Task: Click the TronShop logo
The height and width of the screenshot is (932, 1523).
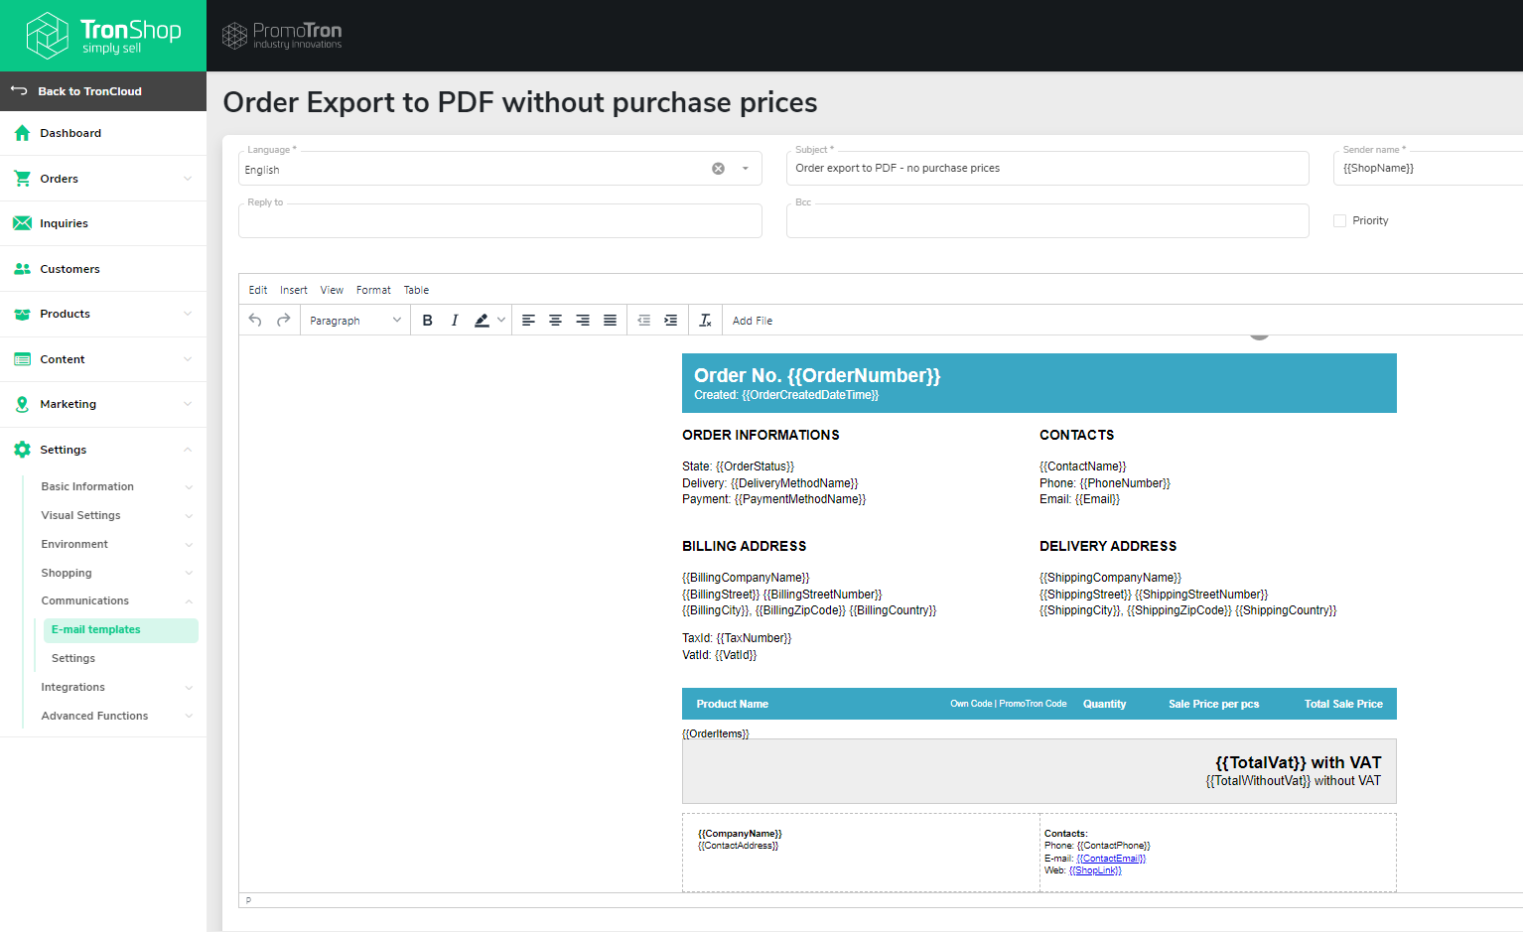Action: 103,36
